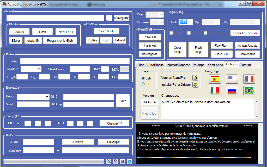Click the ChangeLog scrollbar down arrow
Viewport: 267px width, 167px height.
click(257, 117)
